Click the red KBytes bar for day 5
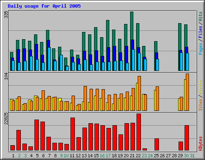205x160 pixels. tap(36, 135)
